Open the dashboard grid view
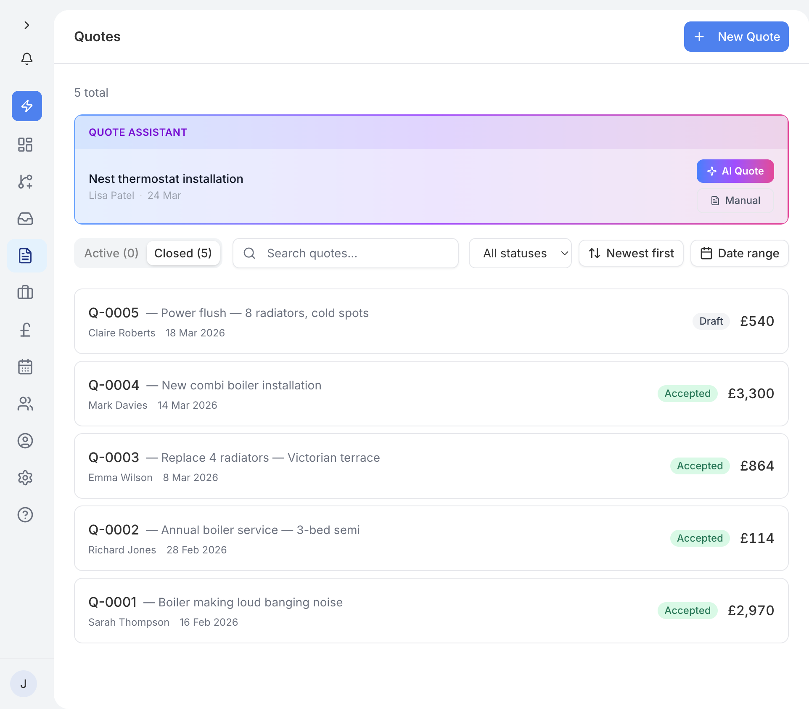 tap(25, 144)
